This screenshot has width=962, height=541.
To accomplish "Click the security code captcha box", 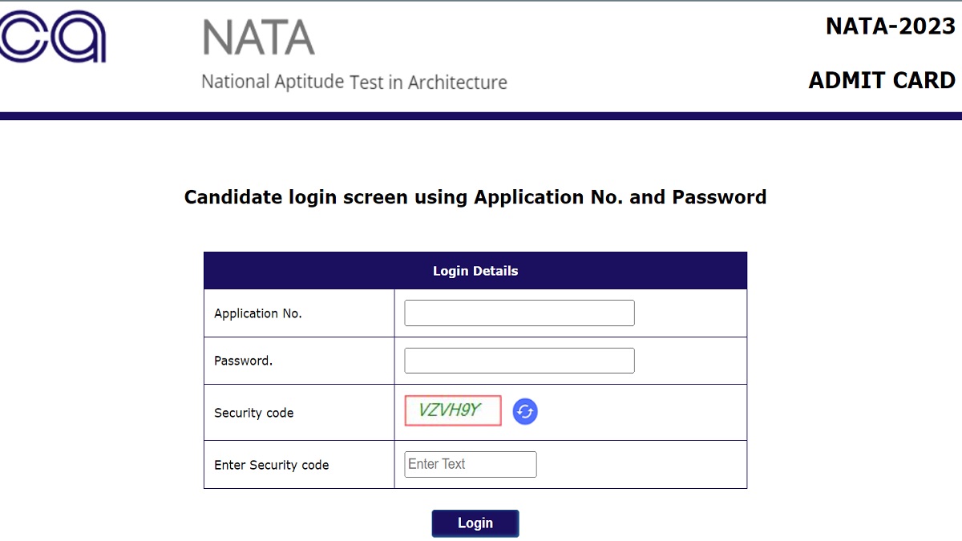I will [x=451, y=410].
